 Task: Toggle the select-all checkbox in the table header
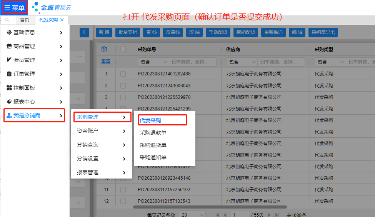coord(123,49)
